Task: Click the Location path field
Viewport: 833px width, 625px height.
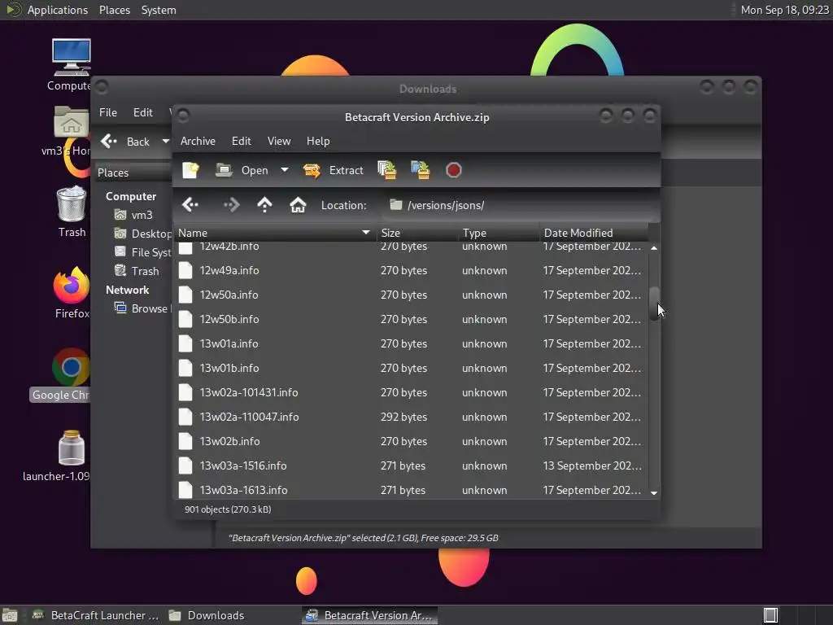Action: coord(519,205)
